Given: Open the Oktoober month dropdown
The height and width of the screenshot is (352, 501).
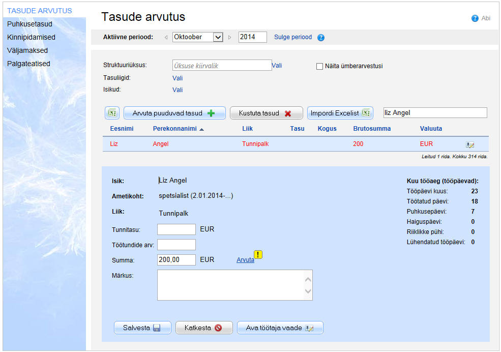Looking at the screenshot, I should pos(198,37).
